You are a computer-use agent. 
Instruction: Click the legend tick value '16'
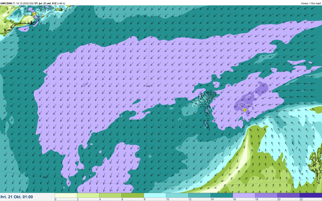point(234,199)
